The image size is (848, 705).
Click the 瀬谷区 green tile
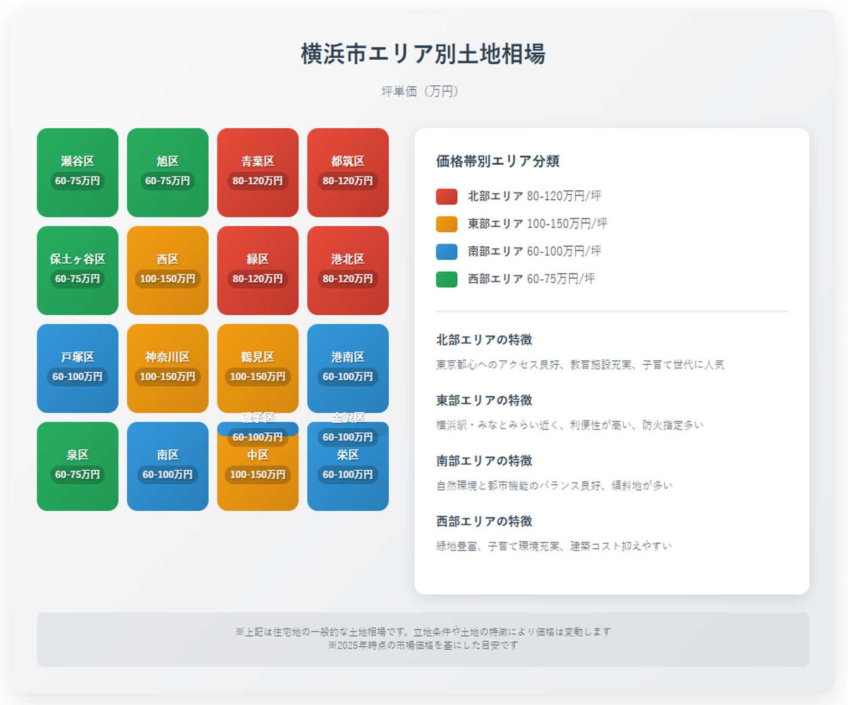coord(77,172)
